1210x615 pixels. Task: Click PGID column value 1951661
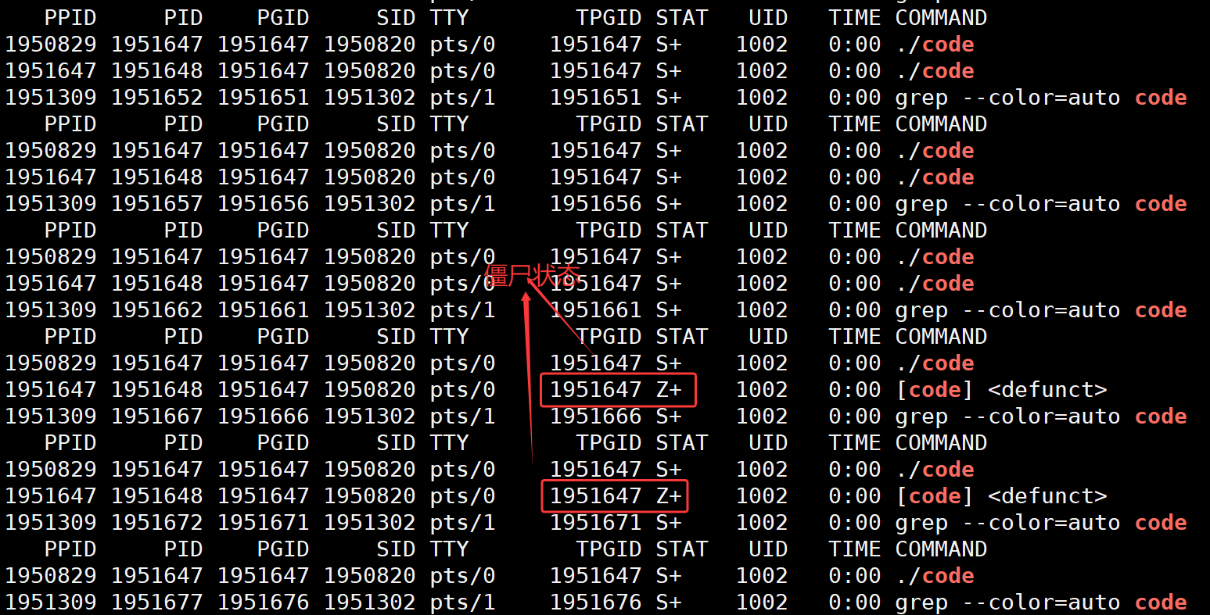(x=263, y=310)
